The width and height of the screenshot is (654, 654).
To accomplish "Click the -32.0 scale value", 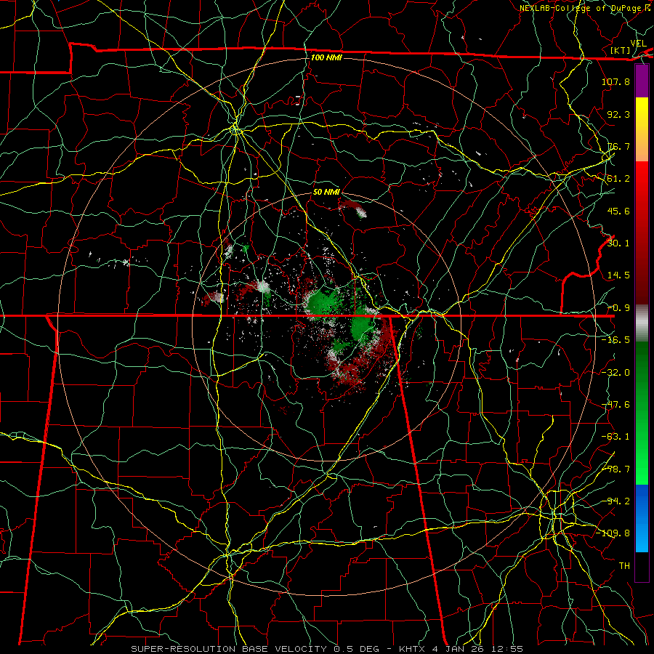I will [615, 373].
